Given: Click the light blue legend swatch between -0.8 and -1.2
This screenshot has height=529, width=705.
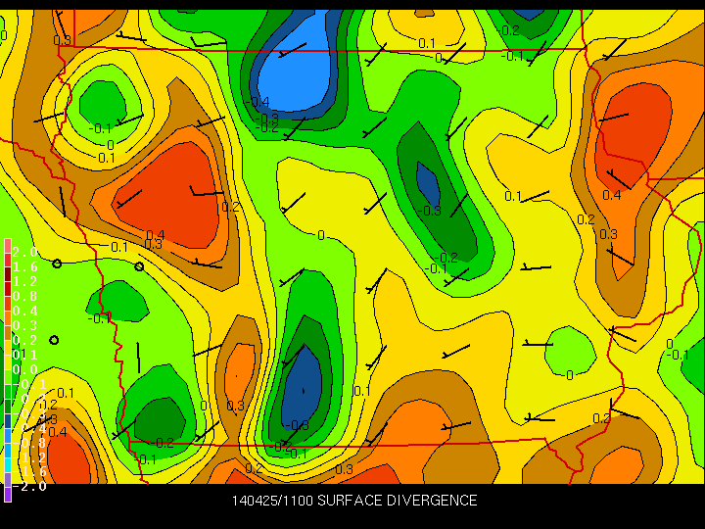Looking at the screenshot, I should click(8, 450).
